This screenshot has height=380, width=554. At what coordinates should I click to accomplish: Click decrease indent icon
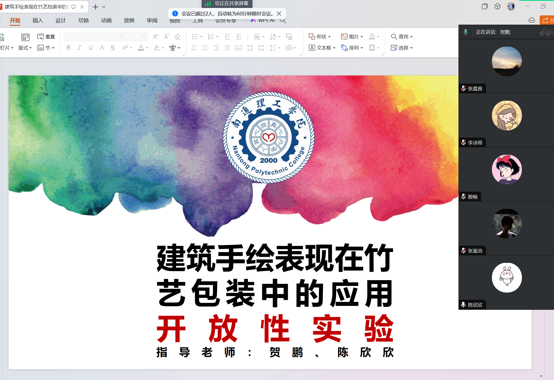227,37
